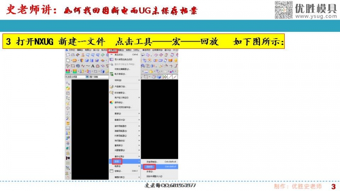Choose 可视化编辑器 in the Tools menu
Viewport: 340px width, 191px height.
(125, 69)
